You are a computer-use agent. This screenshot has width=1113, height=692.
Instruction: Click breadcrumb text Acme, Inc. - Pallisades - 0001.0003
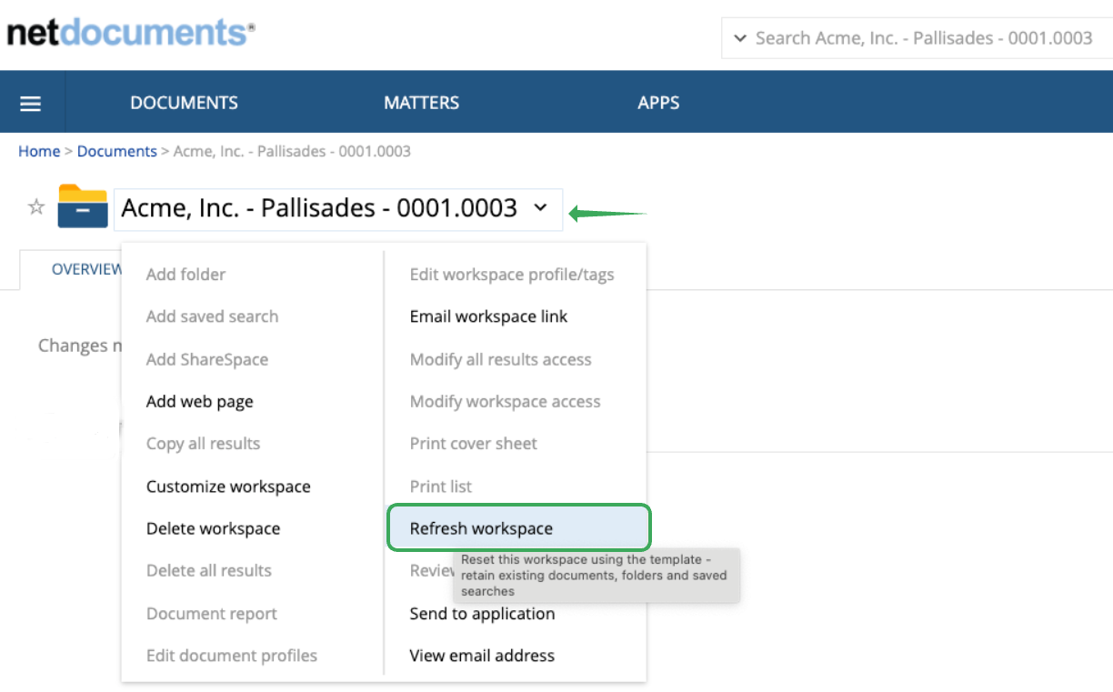292,151
